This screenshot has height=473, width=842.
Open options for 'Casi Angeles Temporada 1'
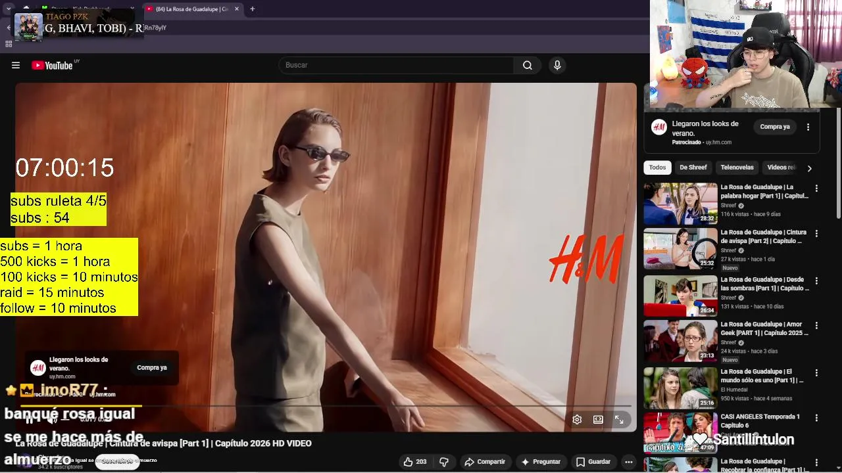[x=816, y=418]
